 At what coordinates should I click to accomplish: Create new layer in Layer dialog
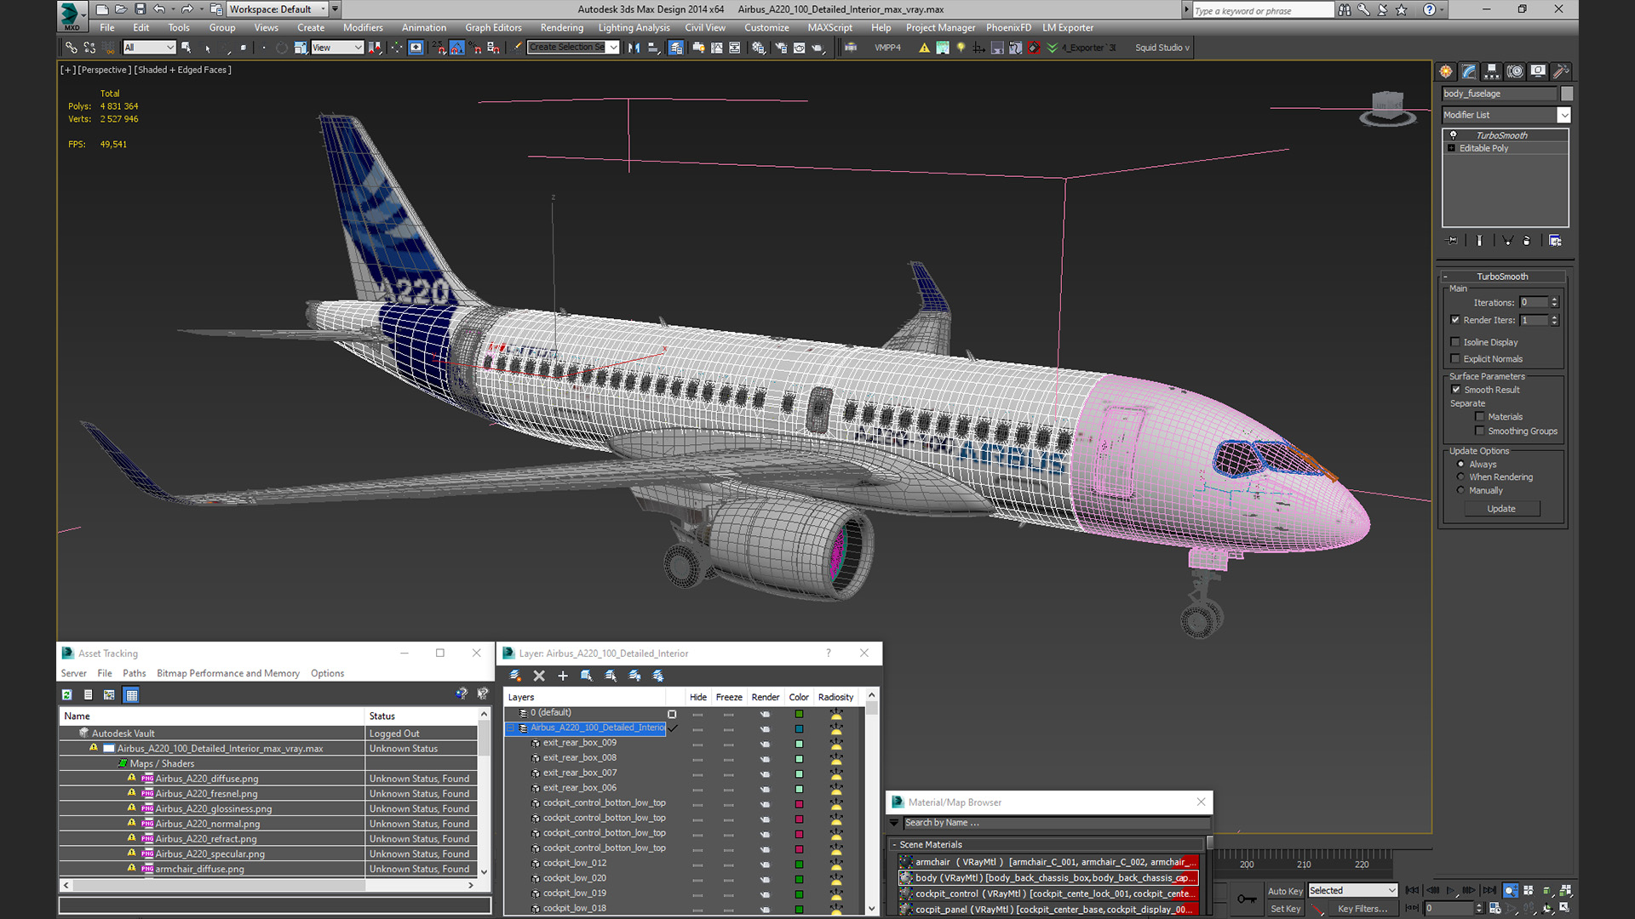[x=515, y=676]
